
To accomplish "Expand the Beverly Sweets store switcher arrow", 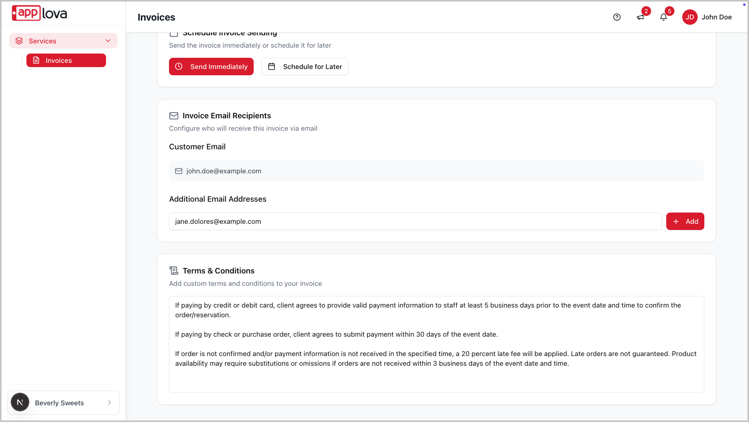I will (110, 403).
